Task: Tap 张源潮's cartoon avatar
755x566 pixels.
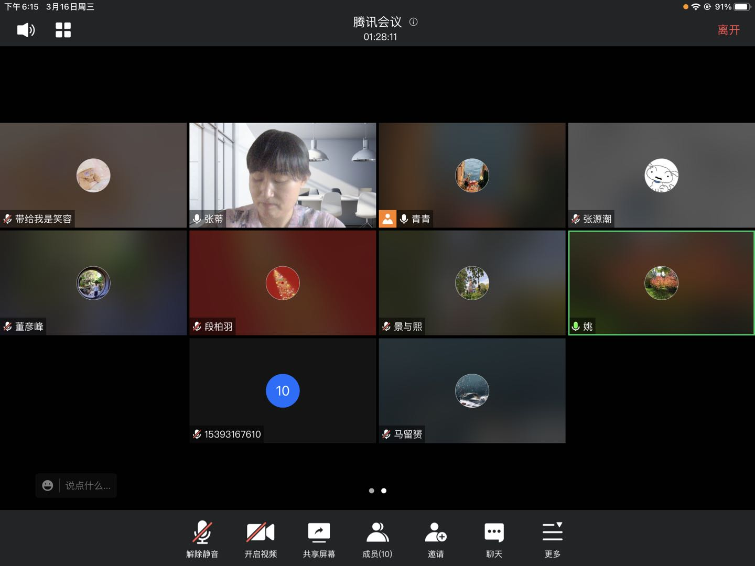Action: point(661,176)
